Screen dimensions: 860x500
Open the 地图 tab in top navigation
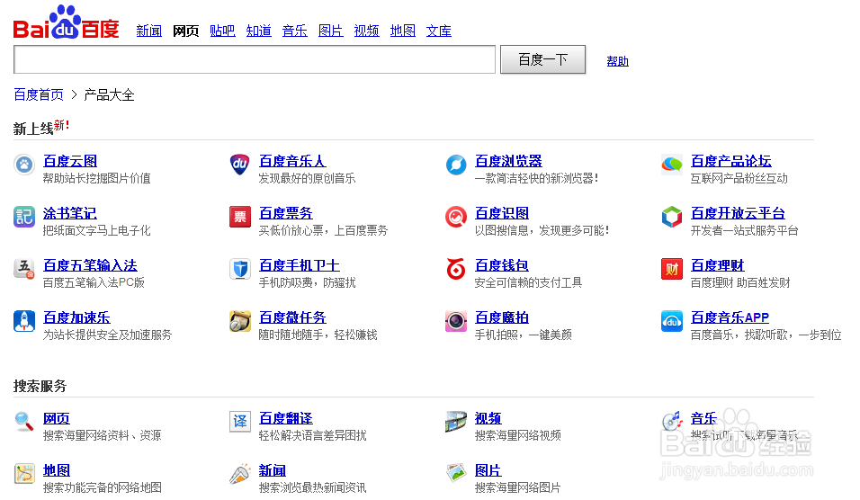tap(403, 31)
